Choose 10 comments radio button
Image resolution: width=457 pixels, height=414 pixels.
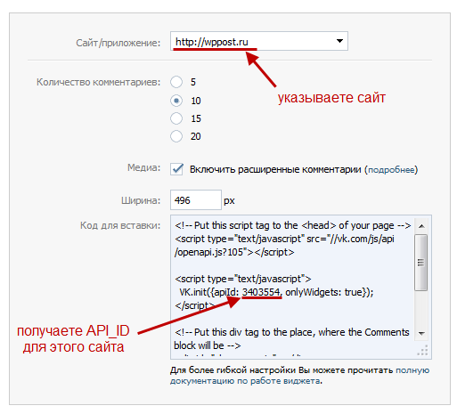pyautogui.click(x=176, y=101)
